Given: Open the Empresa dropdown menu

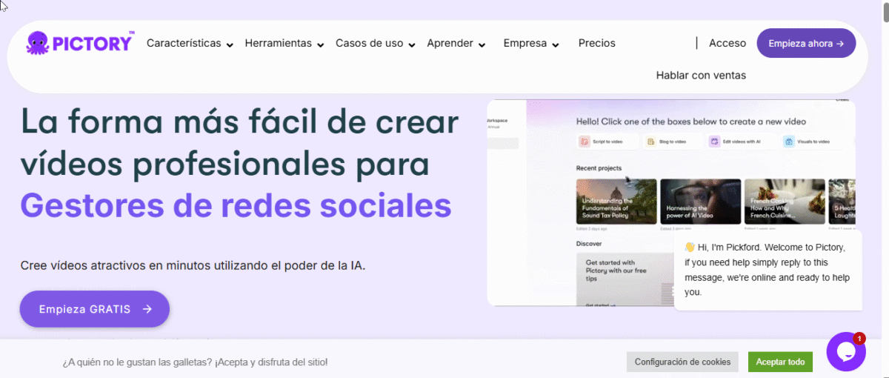Looking at the screenshot, I should click(530, 43).
